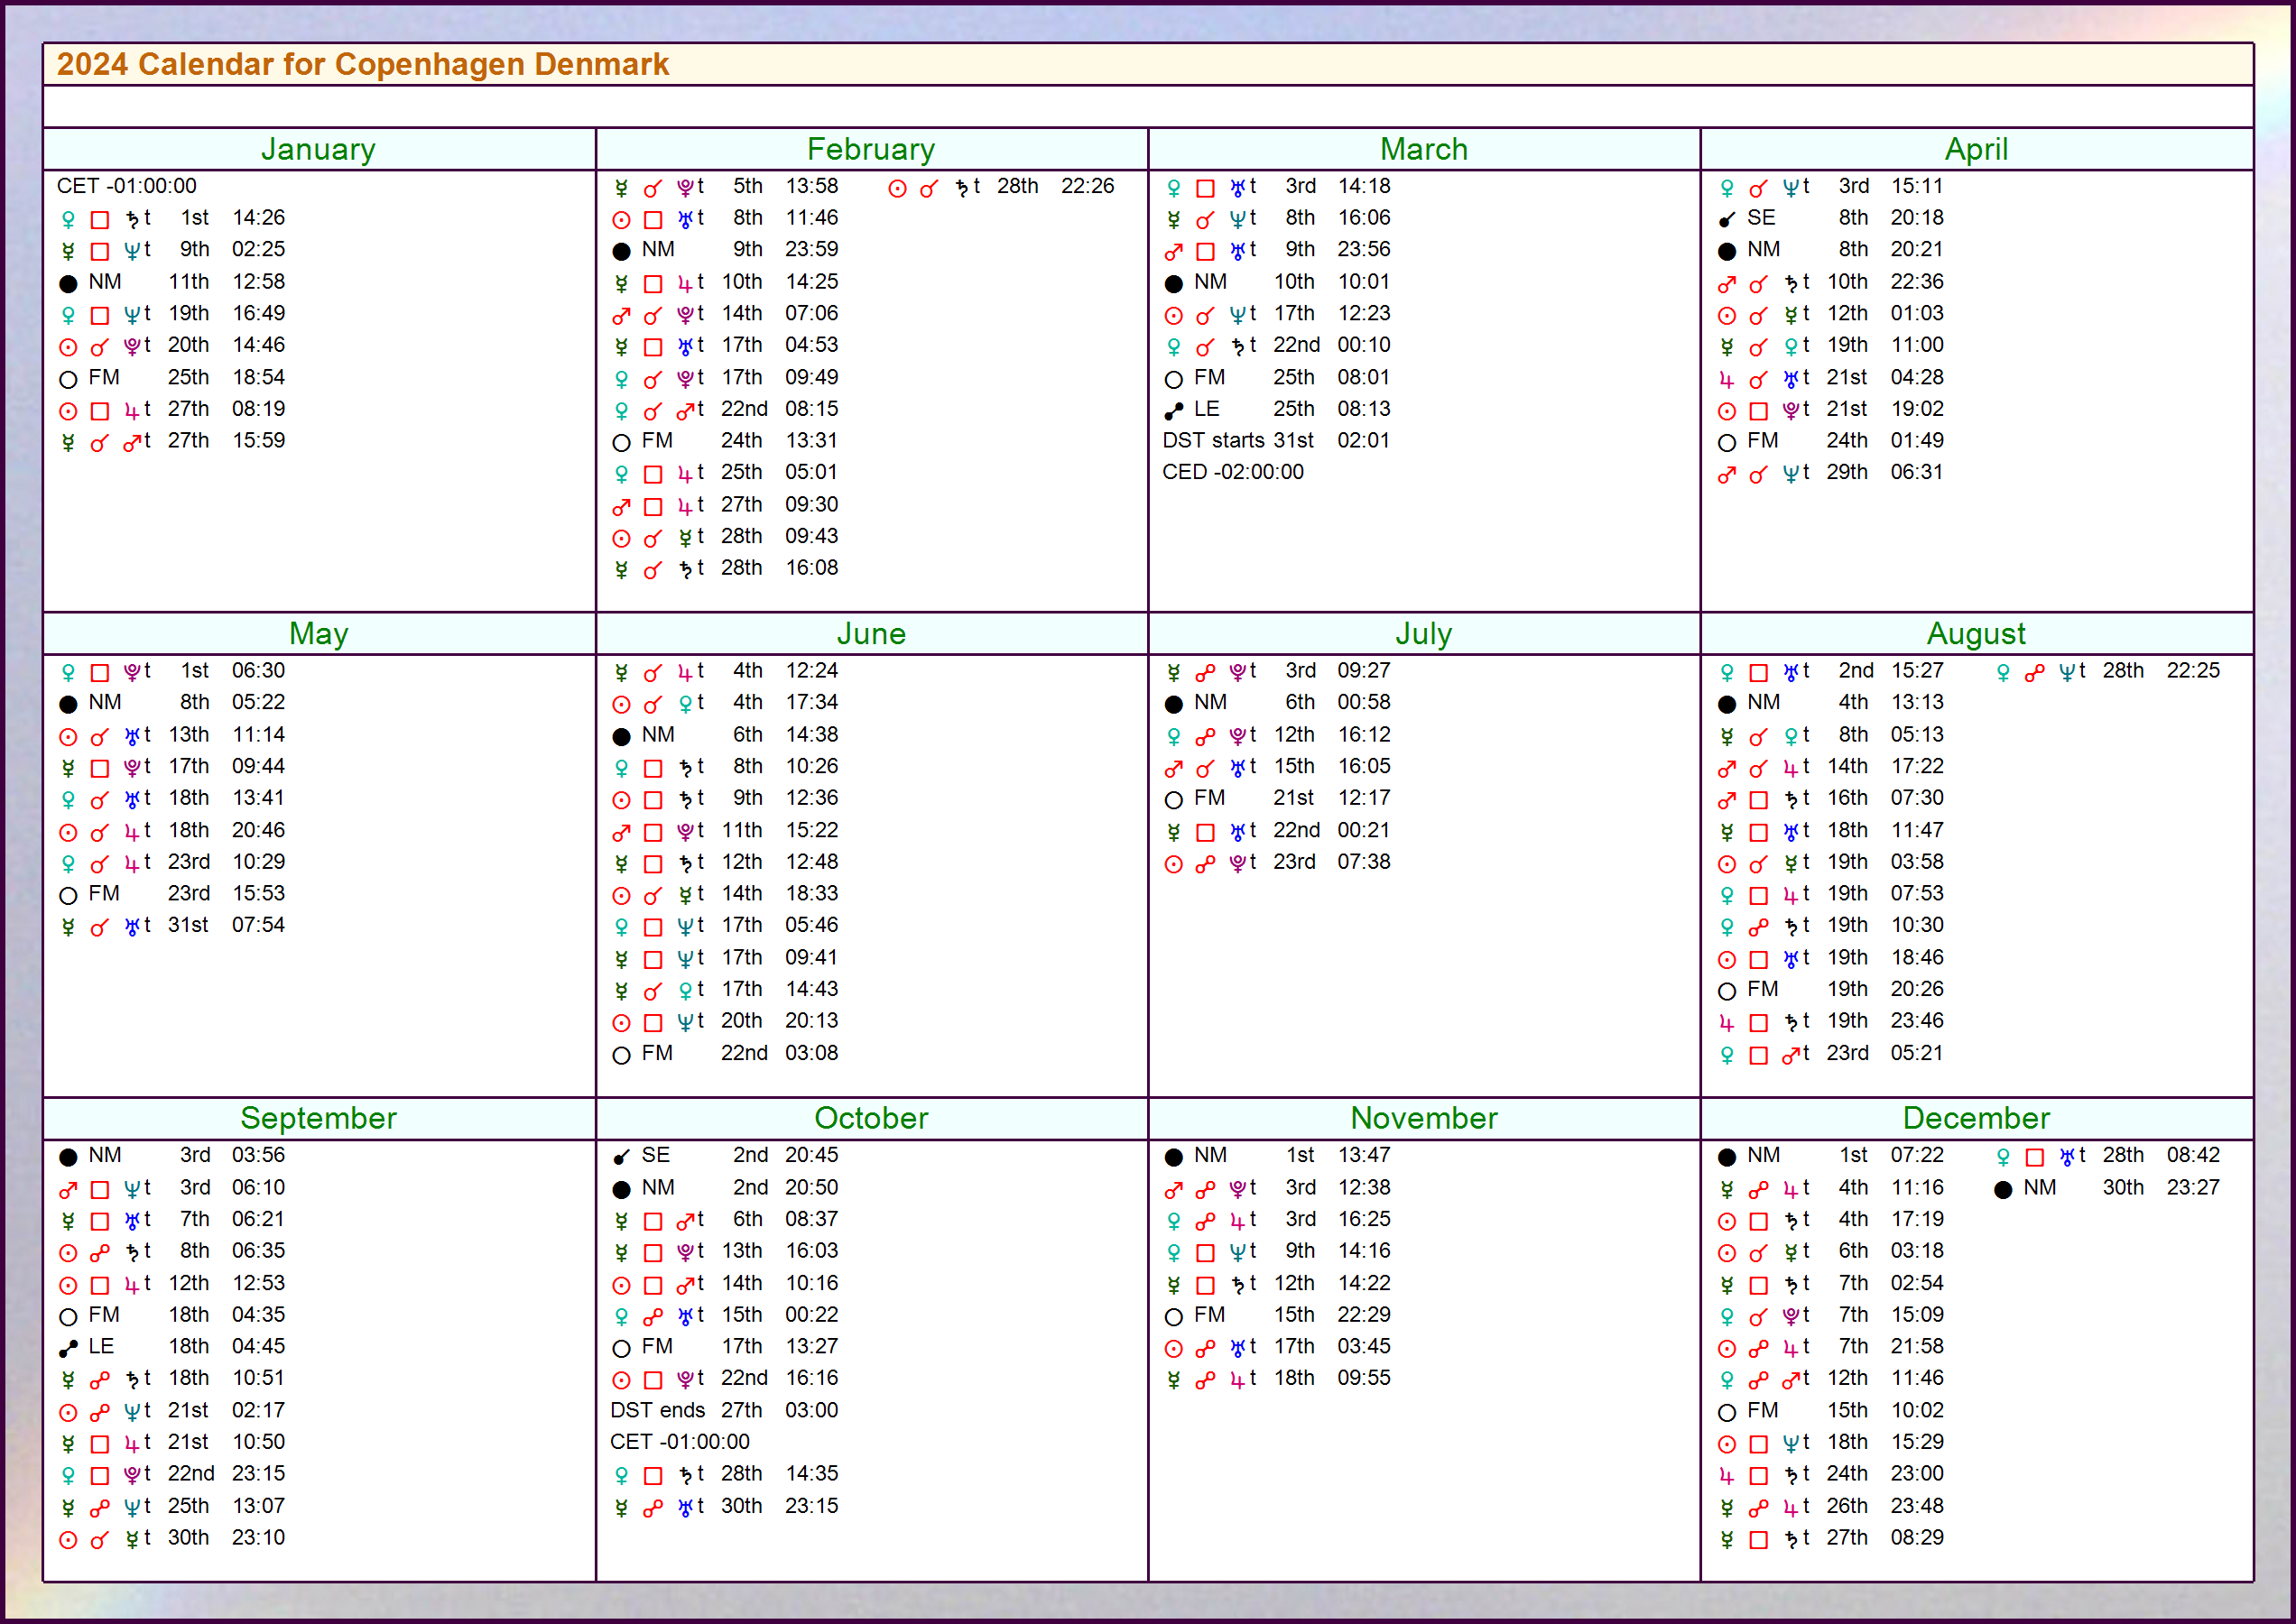Click the November month header
The width and height of the screenshot is (2296, 1624).
(1423, 1118)
